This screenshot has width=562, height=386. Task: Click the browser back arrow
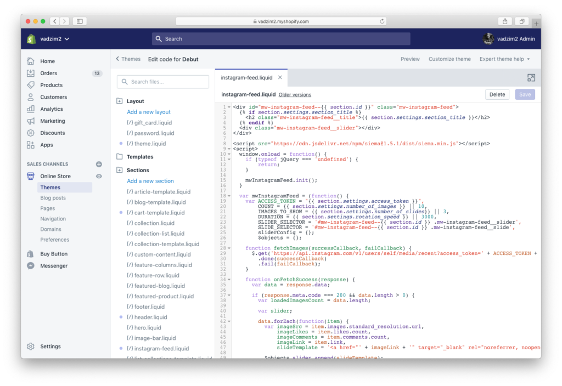[55, 21]
